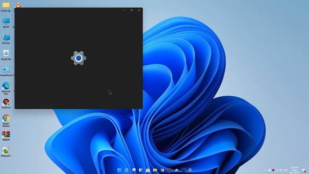Open Microsoft Store from the taskbar
Image resolution: width=309 pixels, height=174 pixels.
(x=148, y=170)
